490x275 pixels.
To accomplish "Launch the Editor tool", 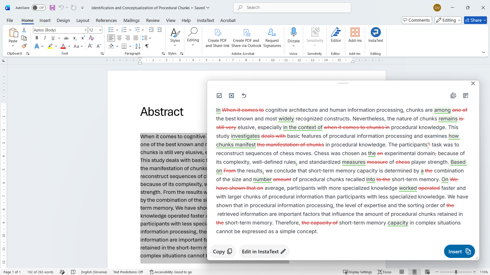I will pyautogui.click(x=336, y=35).
